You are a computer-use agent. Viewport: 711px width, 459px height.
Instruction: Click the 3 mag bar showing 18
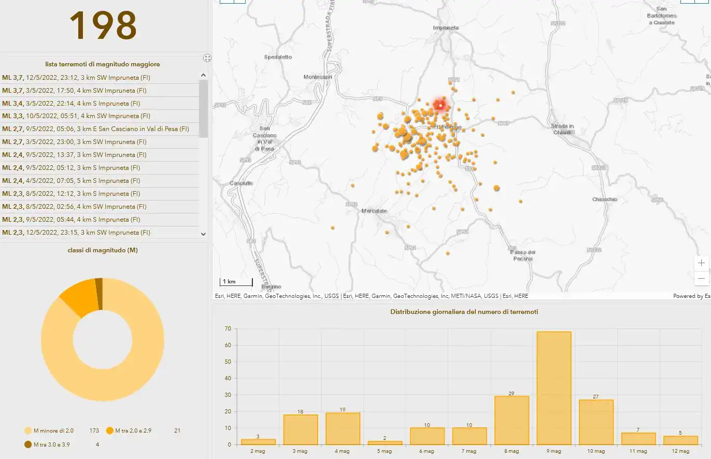300,429
